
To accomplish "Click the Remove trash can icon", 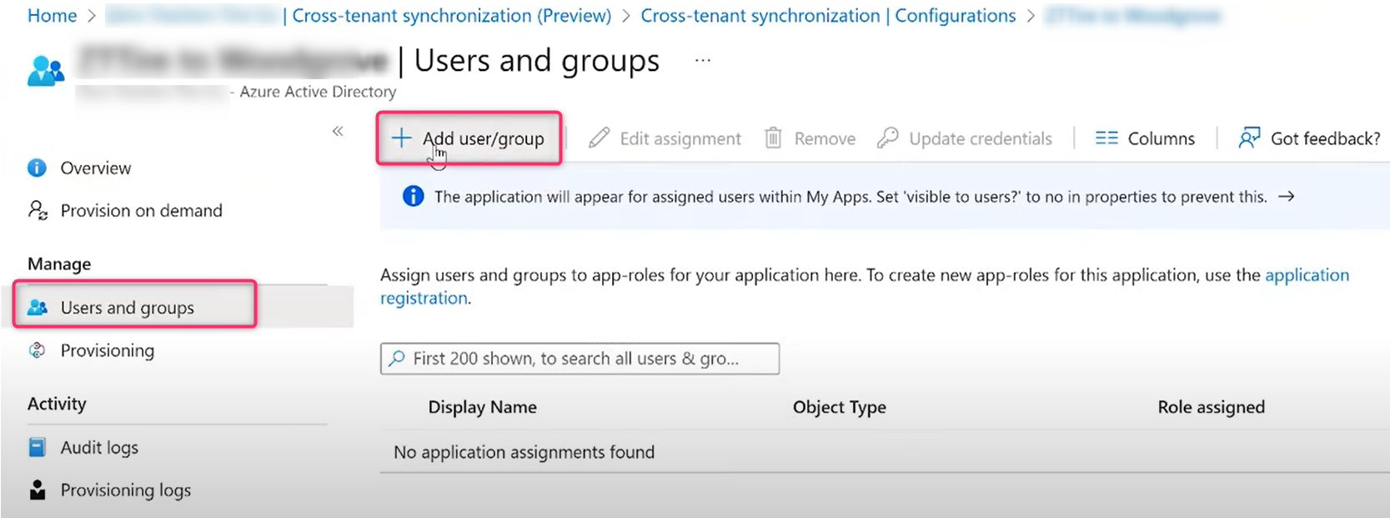I will (x=773, y=138).
